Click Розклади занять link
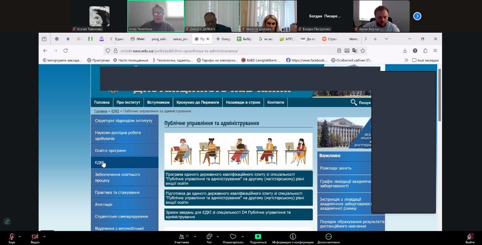This screenshot has width=482, height=245. coord(336,168)
